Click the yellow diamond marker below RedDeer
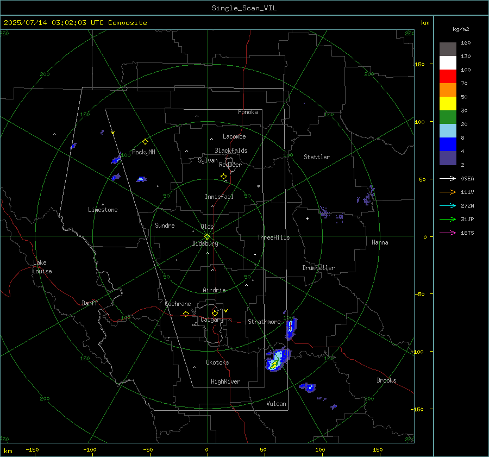This screenshot has width=489, height=457. coord(223,177)
